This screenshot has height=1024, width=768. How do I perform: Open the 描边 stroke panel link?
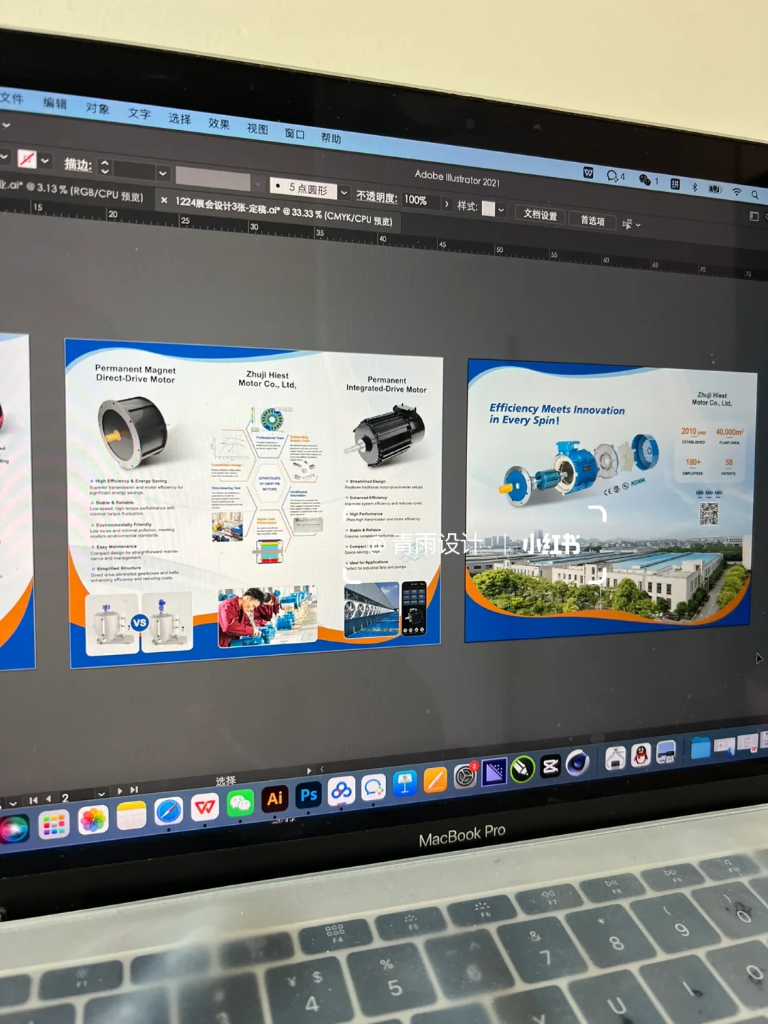[78, 164]
